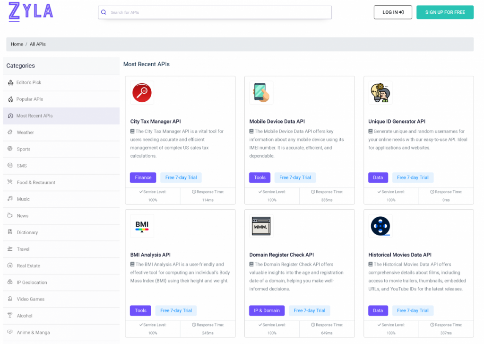Open the Alcohol category
The height and width of the screenshot is (344, 484).
click(x=61, y=316)
